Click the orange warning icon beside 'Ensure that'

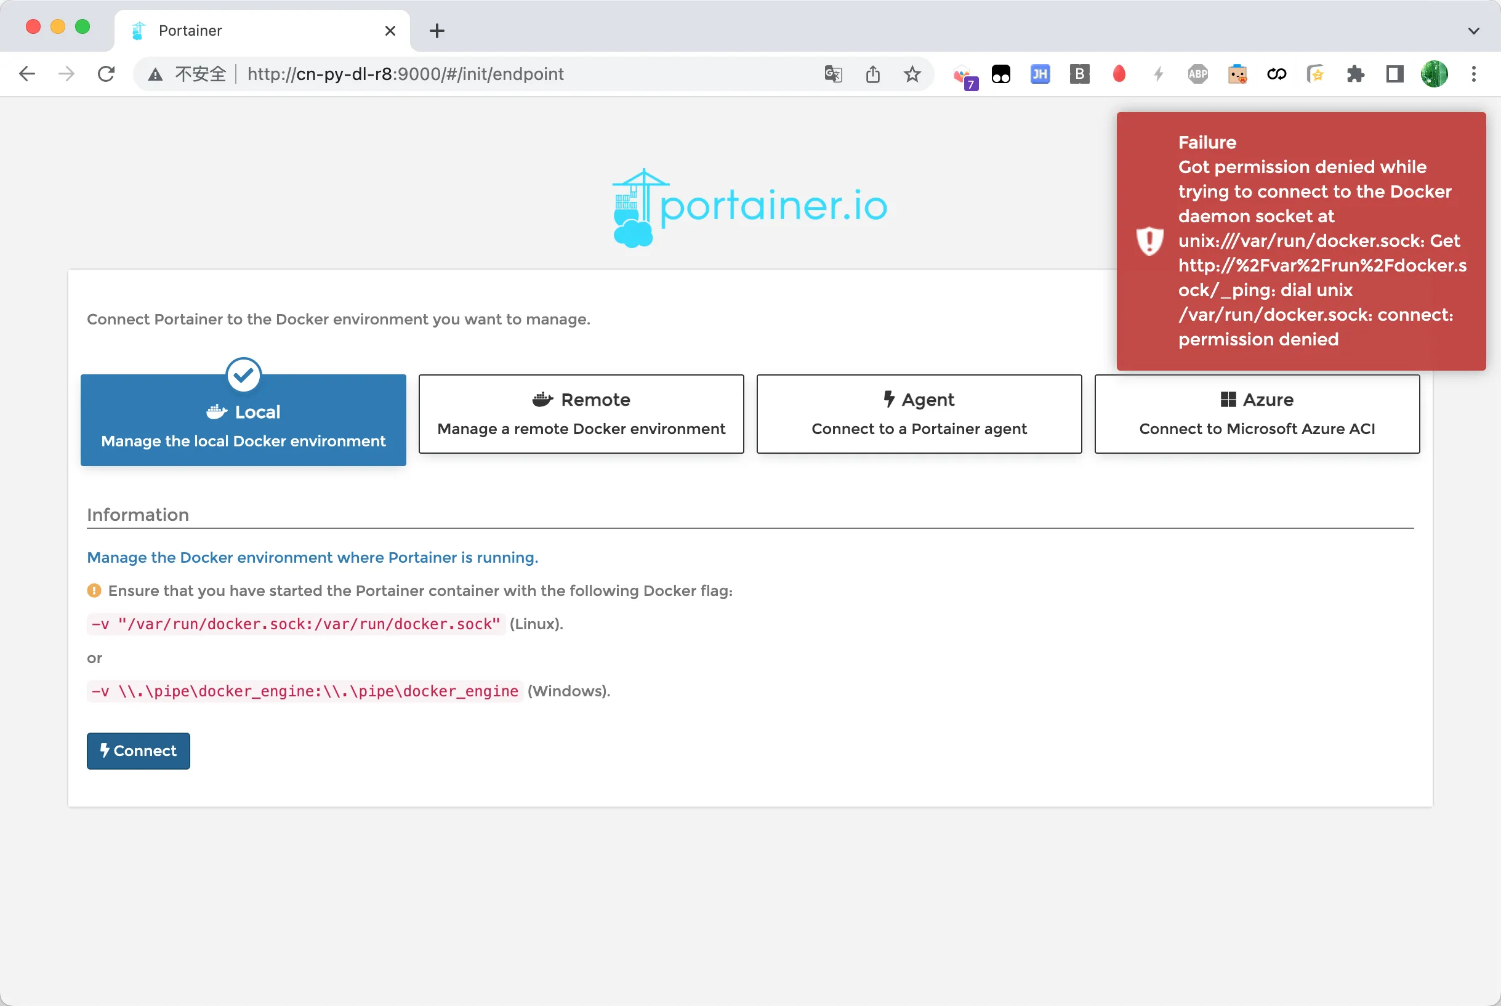point(94,591)
